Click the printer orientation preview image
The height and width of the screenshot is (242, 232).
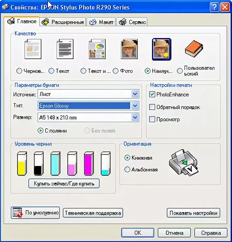(x=184, y=163)
